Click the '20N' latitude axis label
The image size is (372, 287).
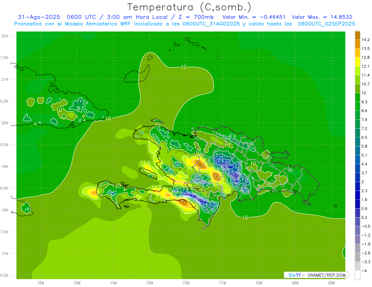tap(5, 123)
